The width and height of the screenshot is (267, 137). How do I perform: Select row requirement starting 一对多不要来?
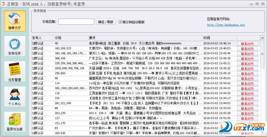[145, 63]
